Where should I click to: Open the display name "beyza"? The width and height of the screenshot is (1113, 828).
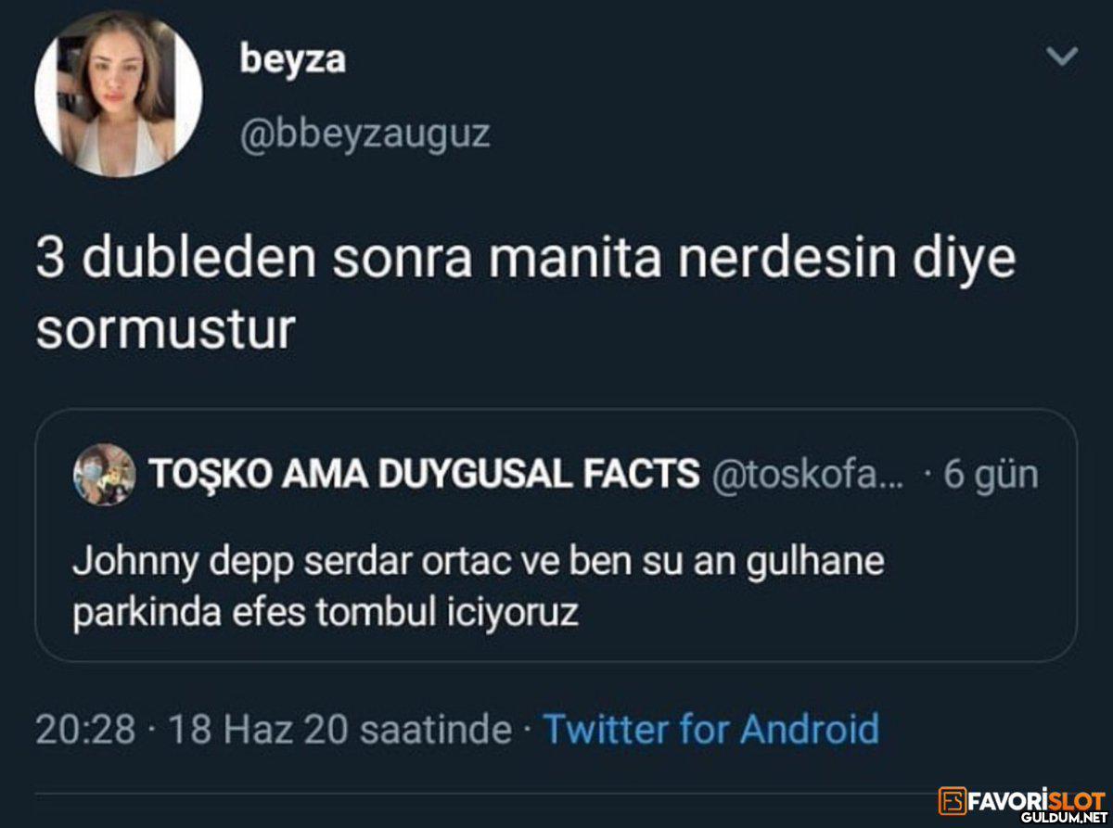click(x=292, y=59)
